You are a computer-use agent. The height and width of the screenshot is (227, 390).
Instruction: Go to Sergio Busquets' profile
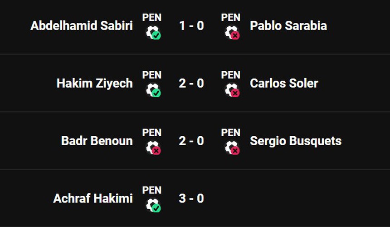[296, 141]
